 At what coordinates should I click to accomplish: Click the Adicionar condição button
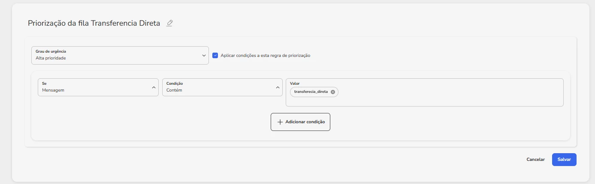click(x=300, y=122)
